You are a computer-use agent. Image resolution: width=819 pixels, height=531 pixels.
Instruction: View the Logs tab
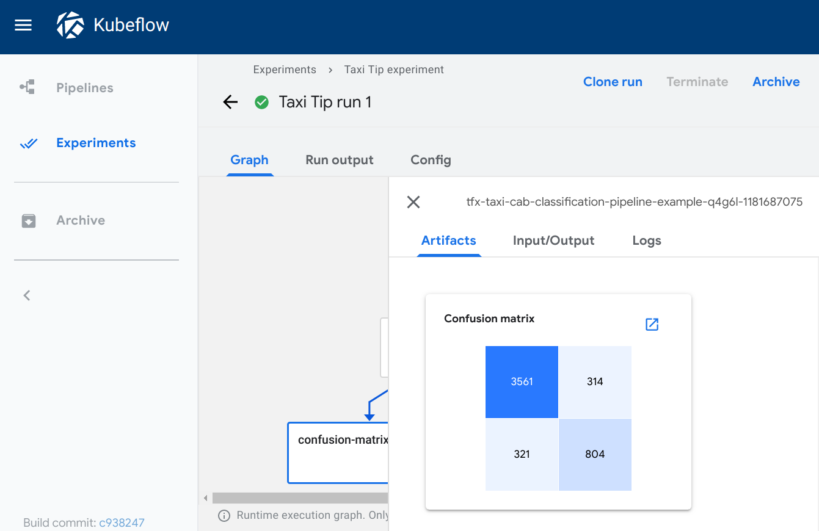(x=646, y=240)
